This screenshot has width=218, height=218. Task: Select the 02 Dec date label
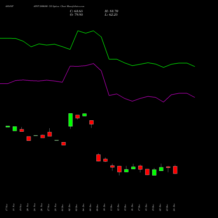70,208
